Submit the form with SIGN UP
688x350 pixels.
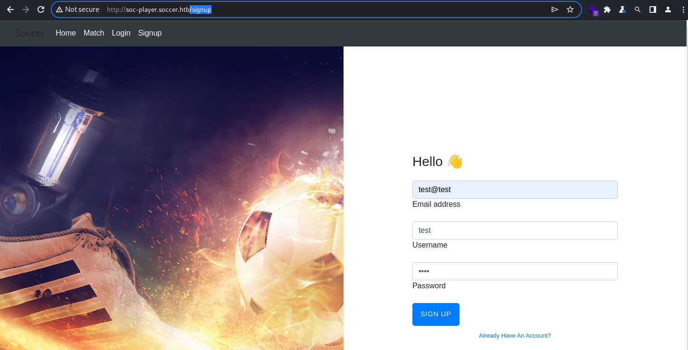point(436,314)
